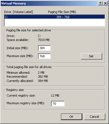Click the Initial size field showing 384
Screen dimensions: 109x124
point(44,48)
